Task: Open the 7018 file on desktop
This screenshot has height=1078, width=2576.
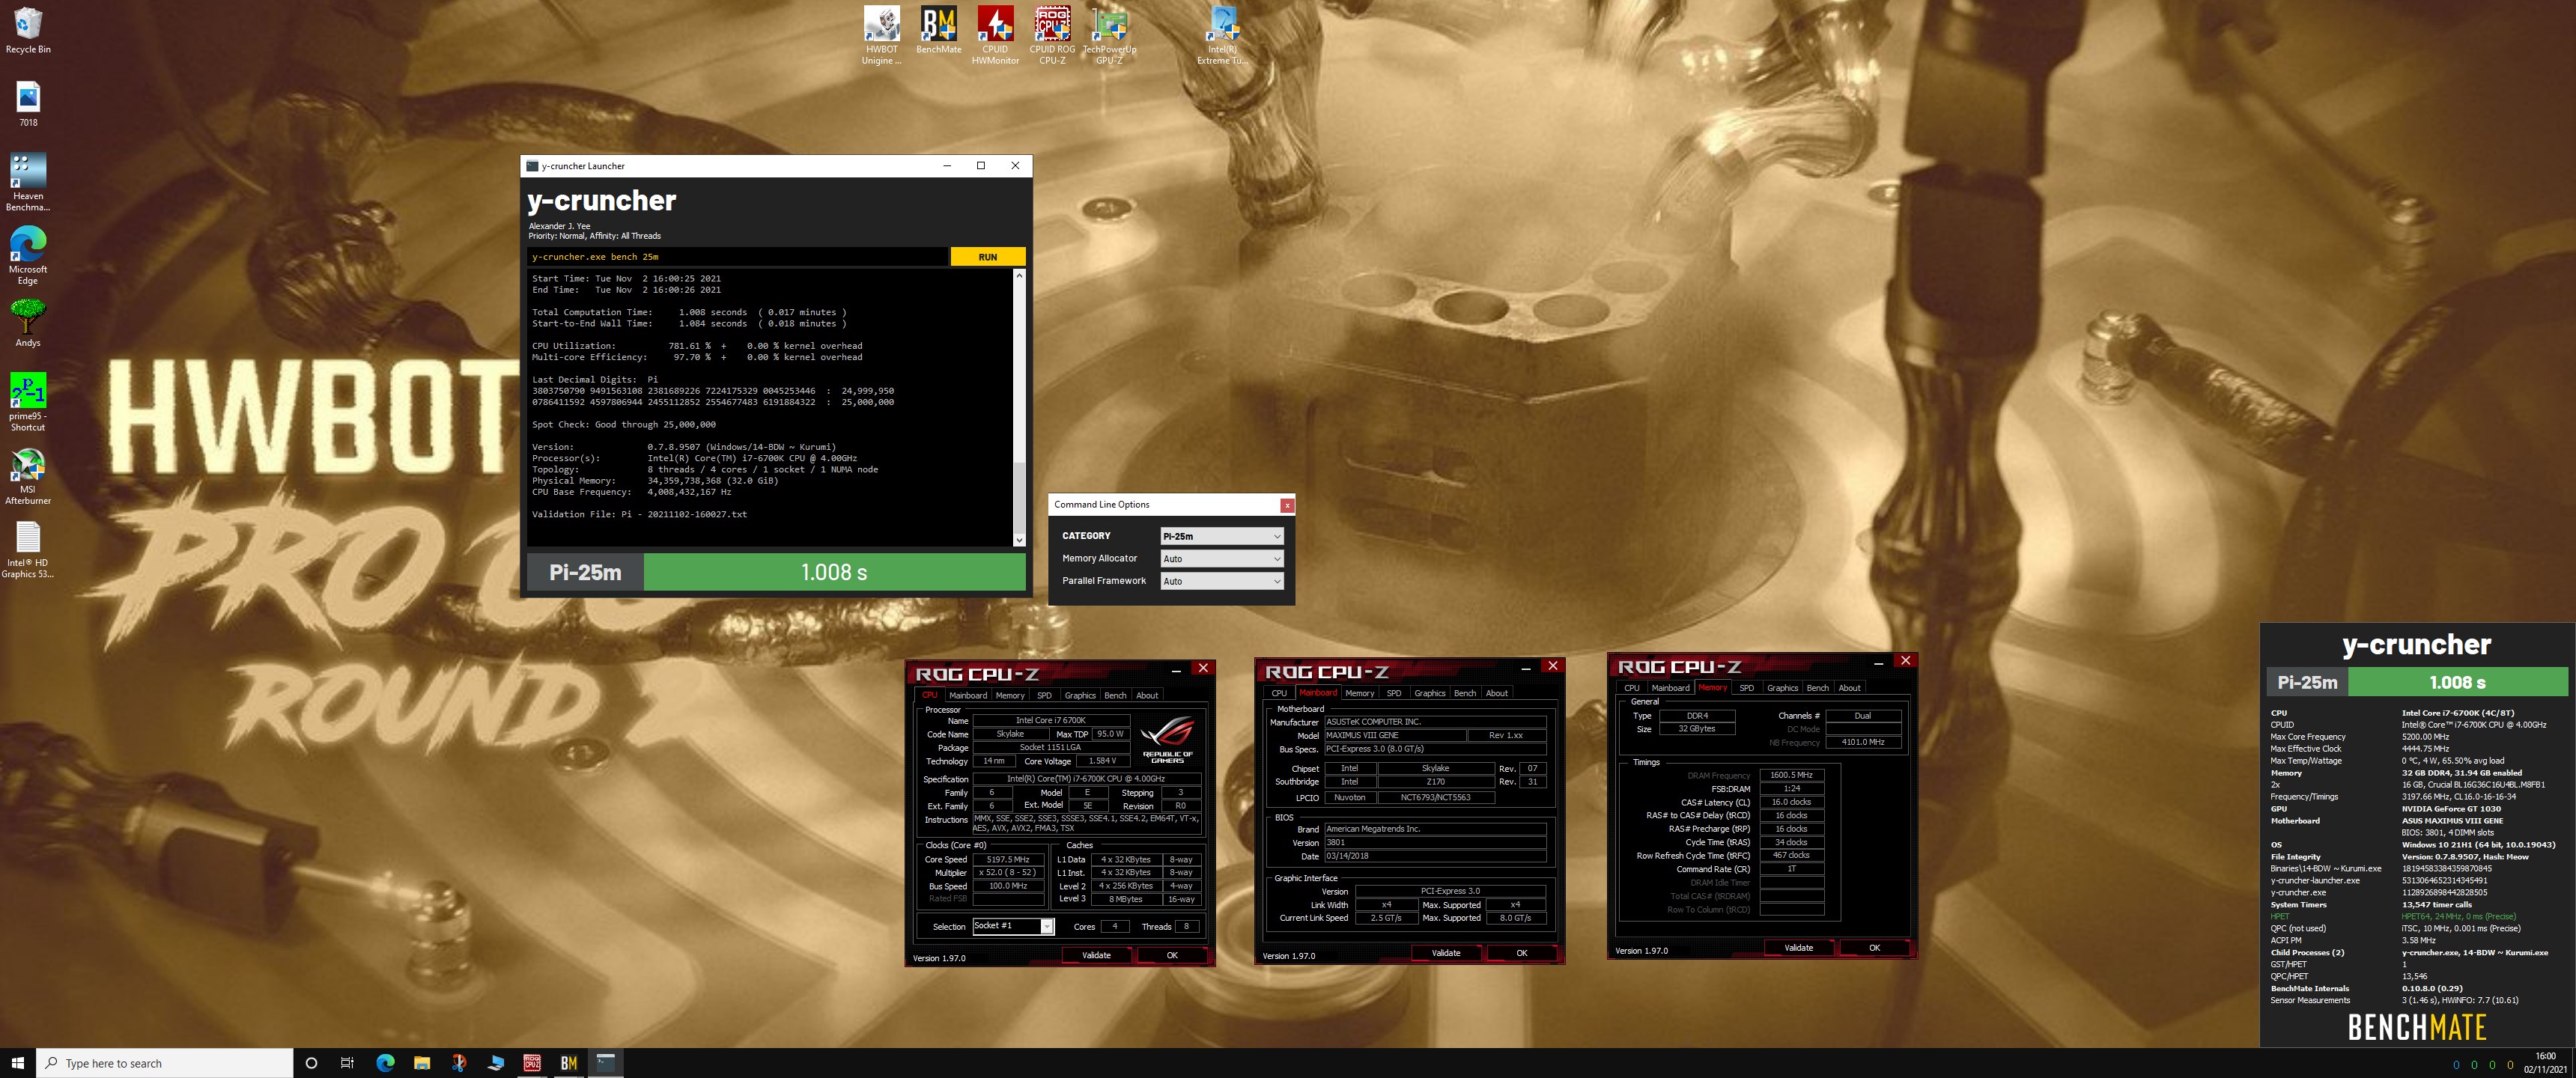Action: [28, 104]
